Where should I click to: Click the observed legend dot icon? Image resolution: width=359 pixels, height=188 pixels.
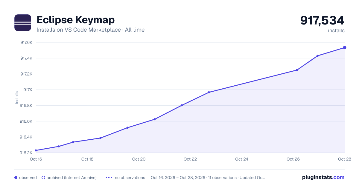click(16, 178)
